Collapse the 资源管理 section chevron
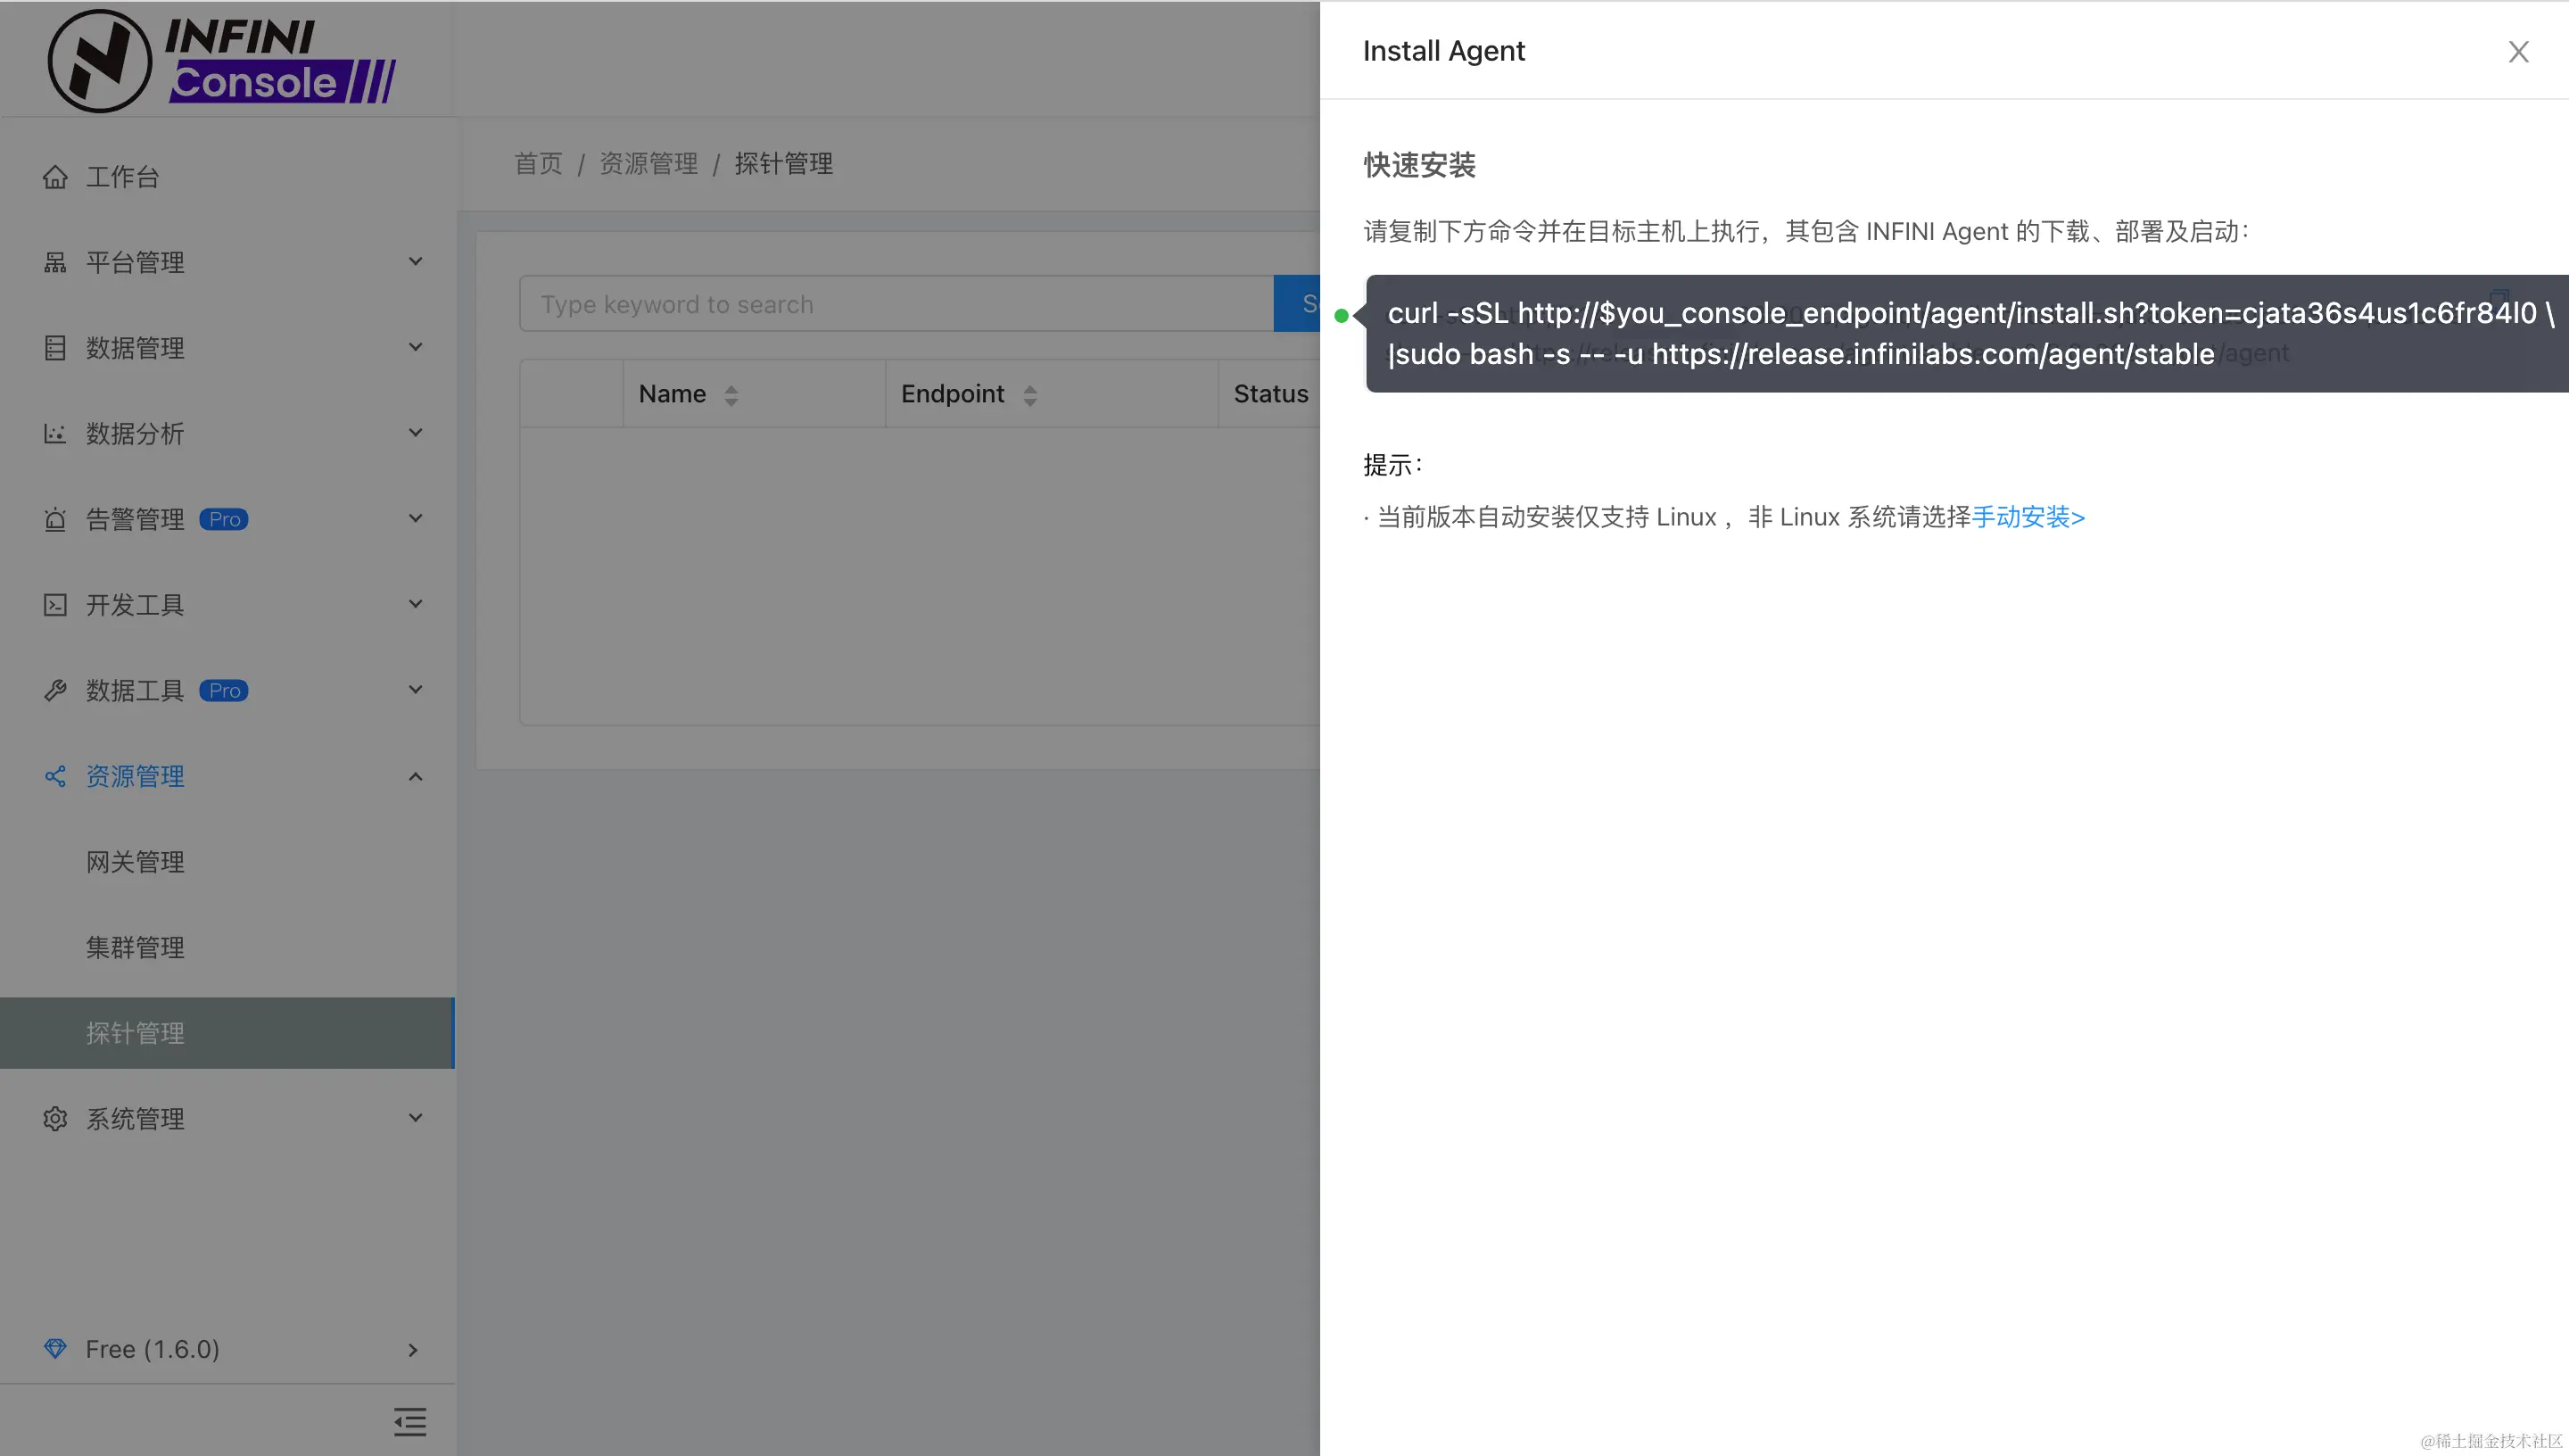This screenshot has width=2569, height=1456. click(x=416, y=776)
